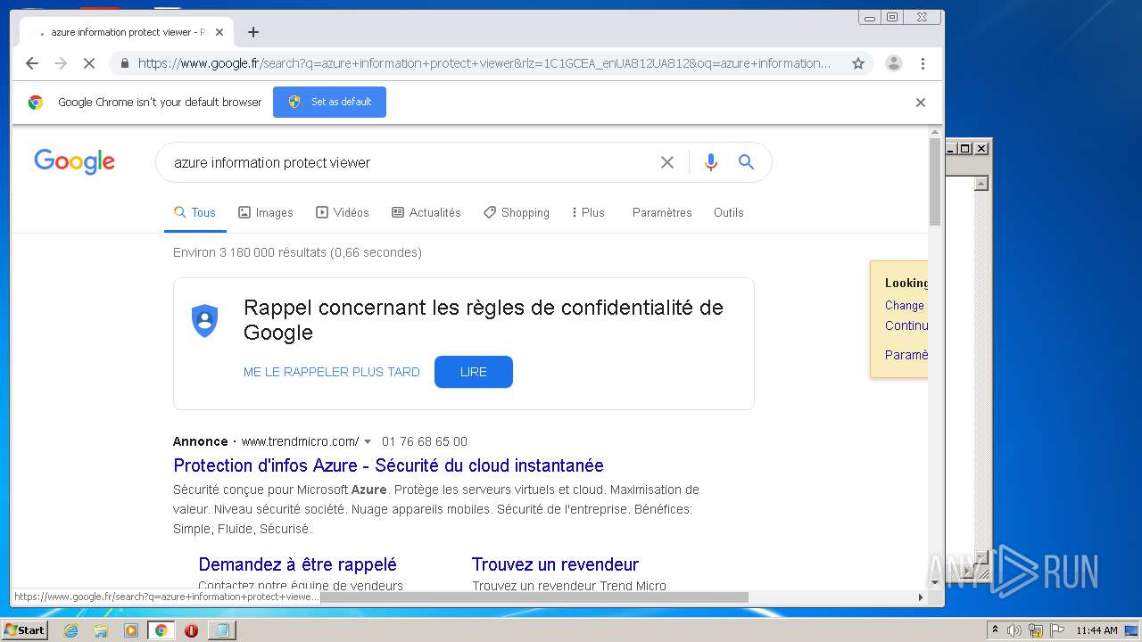Start voice search with microphone icon

711,162
